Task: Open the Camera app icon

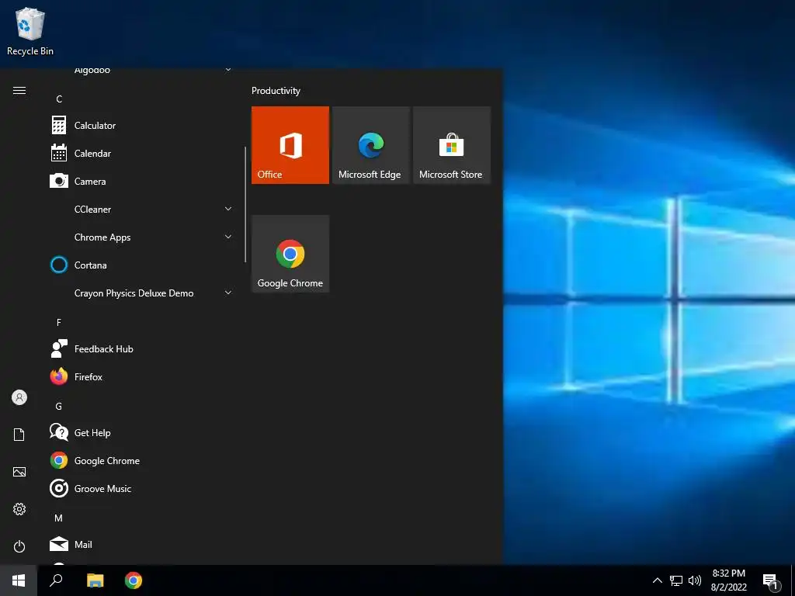Action: [59, 181]
